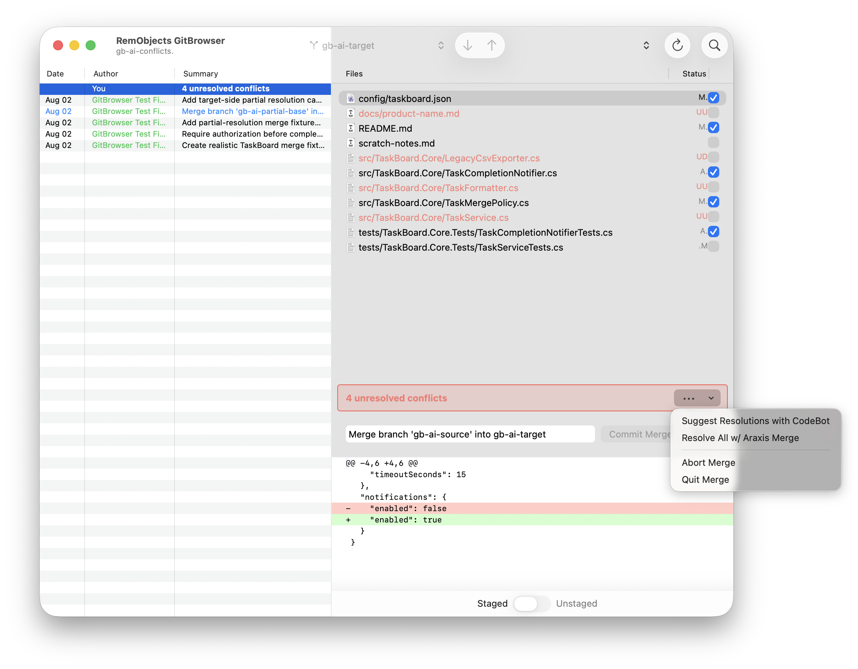Open the gb-ai-target branch selector

(377, 46)
